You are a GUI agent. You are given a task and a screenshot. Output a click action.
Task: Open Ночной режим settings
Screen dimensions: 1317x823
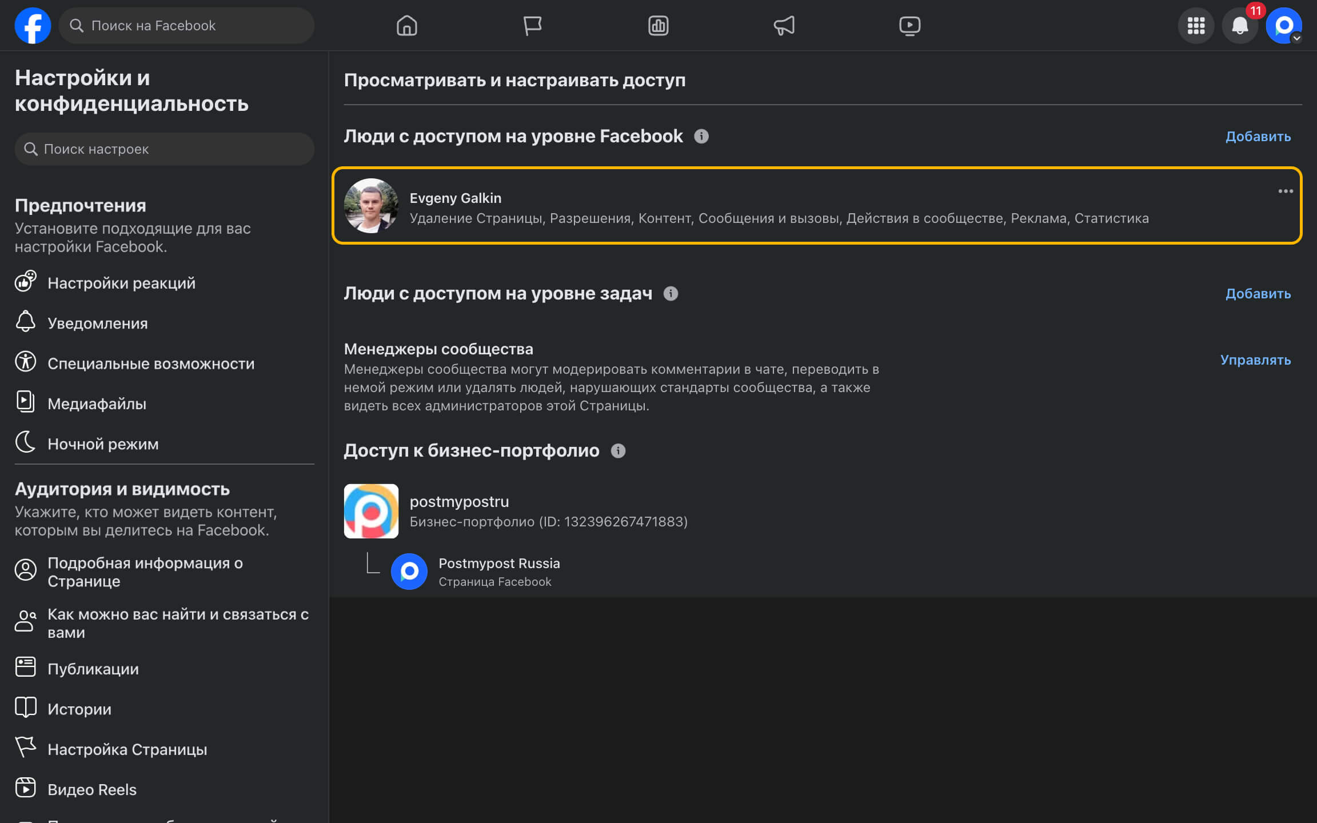point(103,444)
